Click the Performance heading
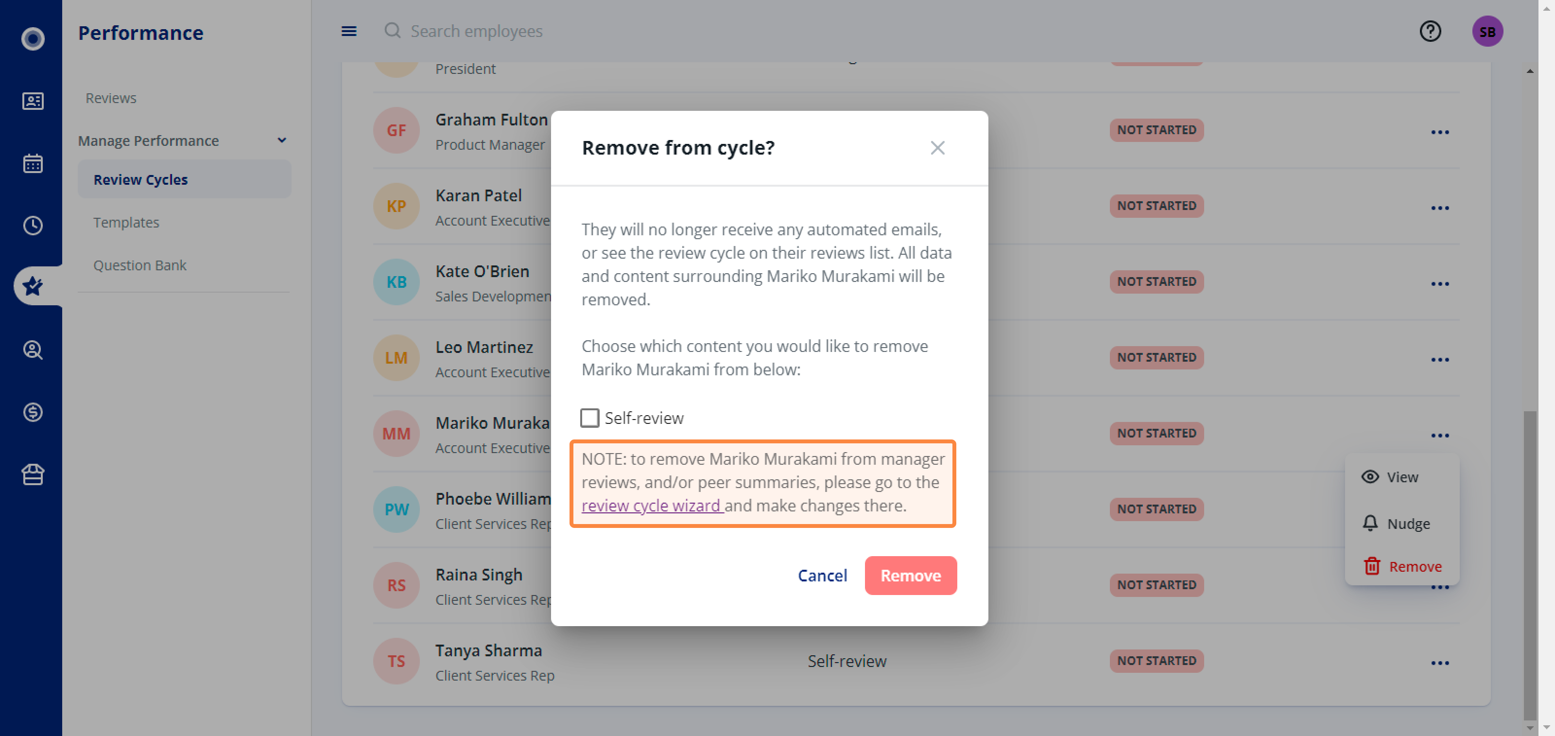Image resolution: width=1555 pixels, height=736 pixels. pos(140,33)
